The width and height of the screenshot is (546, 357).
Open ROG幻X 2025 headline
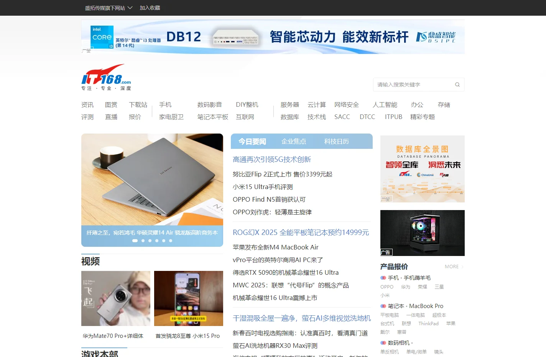click(301, 232)
